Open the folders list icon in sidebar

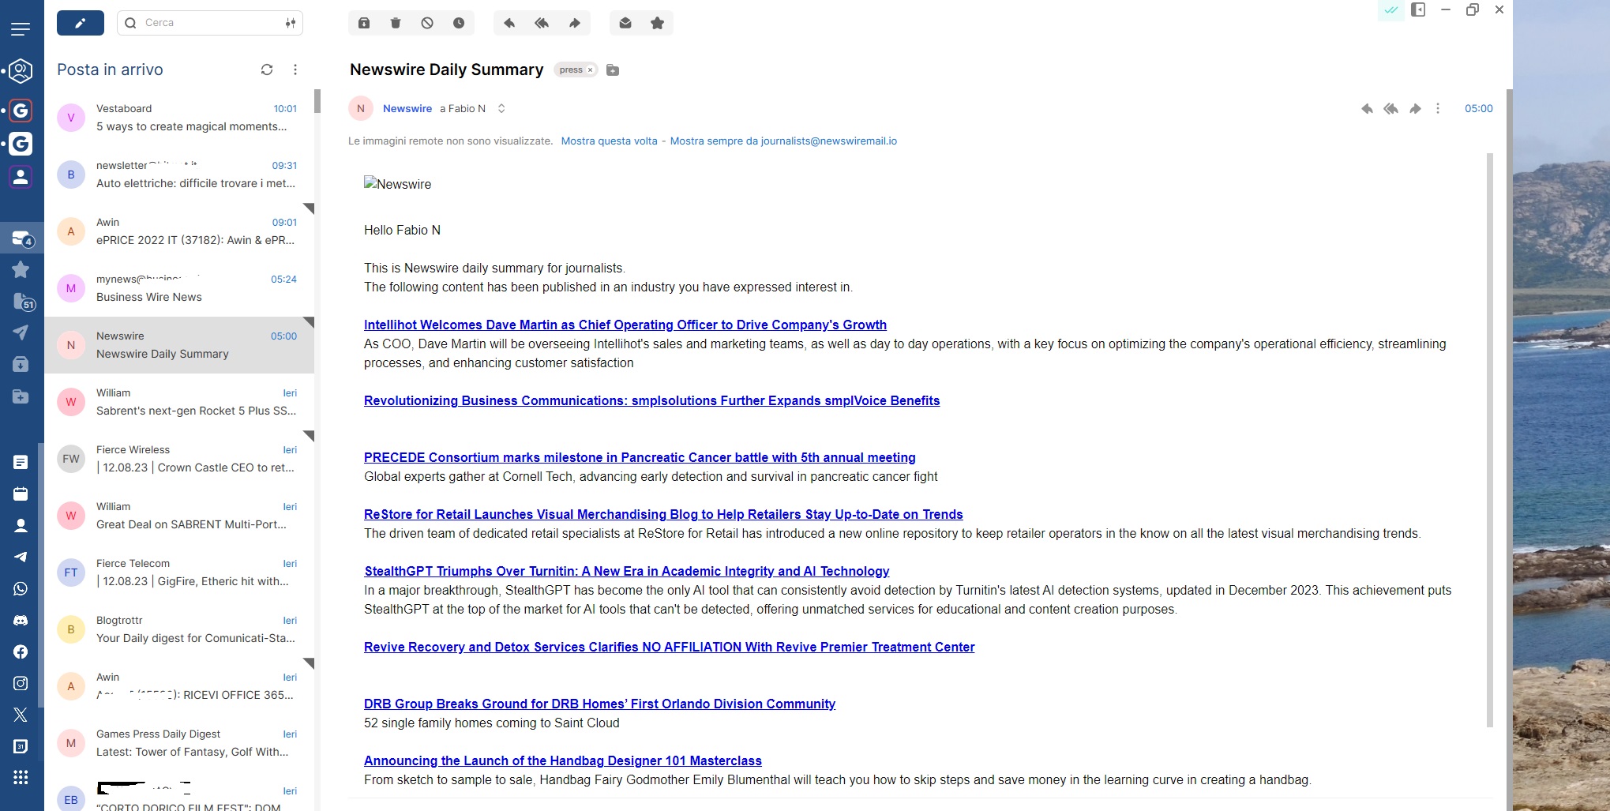click(x=21, y=396)
